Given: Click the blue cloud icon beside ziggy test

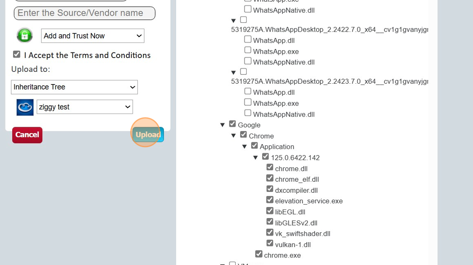Looking at the screenshot, I should pos(24,107).
